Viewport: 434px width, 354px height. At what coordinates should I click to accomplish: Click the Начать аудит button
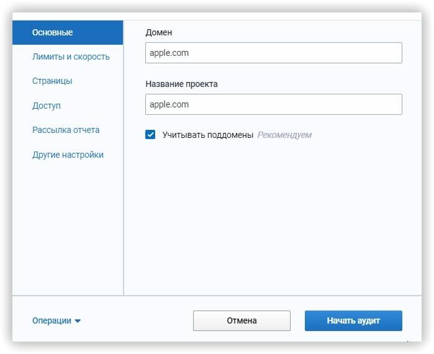[353, 321]
